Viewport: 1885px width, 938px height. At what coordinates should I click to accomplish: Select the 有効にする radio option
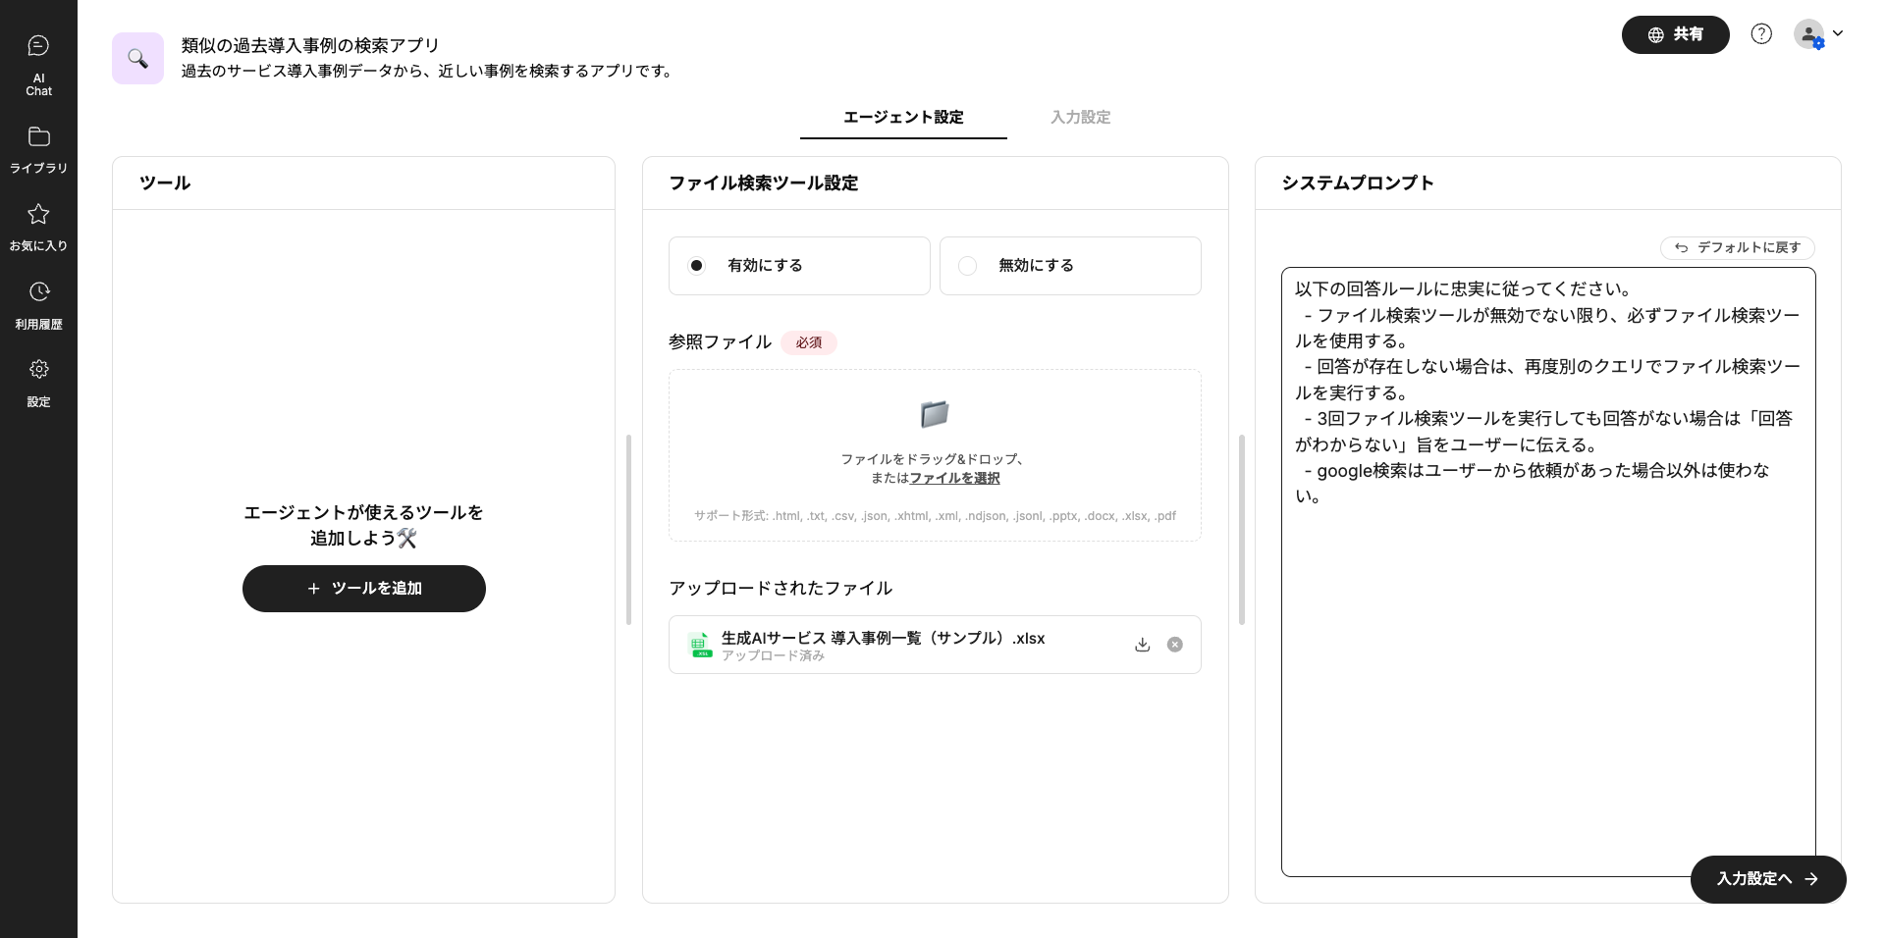coord(697,266)
